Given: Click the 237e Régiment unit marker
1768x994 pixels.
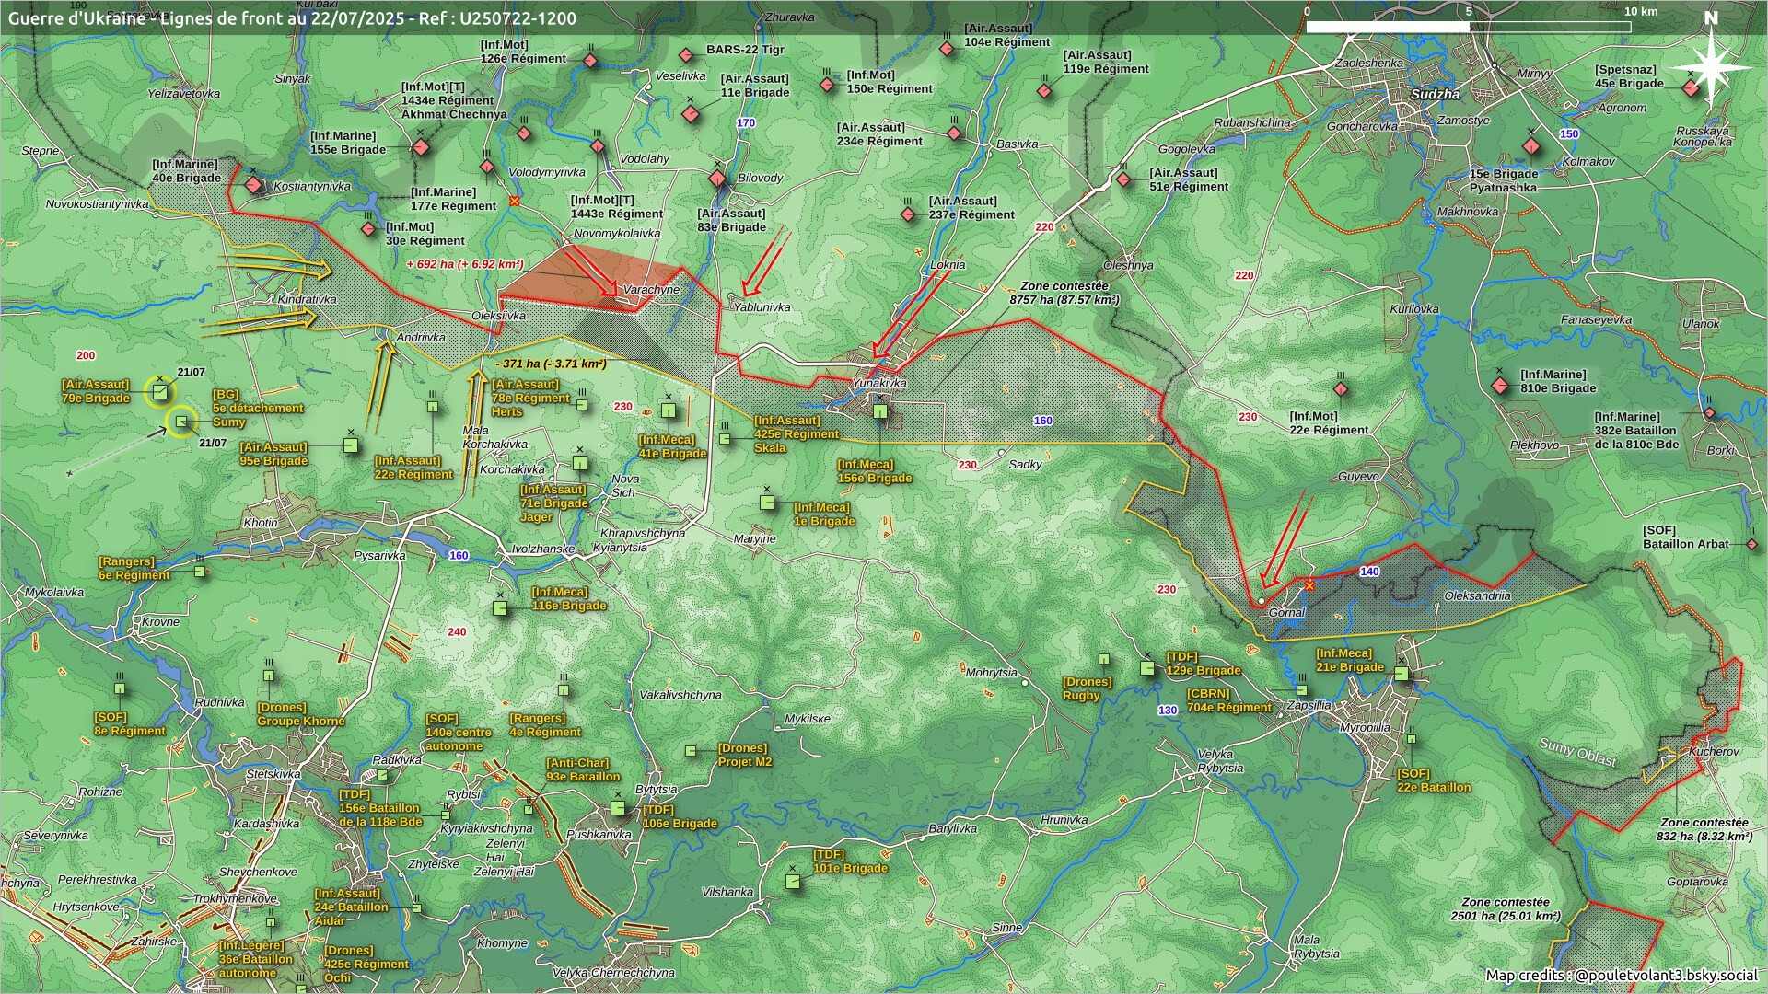Looking at the screenshot, I should point(908,214).
